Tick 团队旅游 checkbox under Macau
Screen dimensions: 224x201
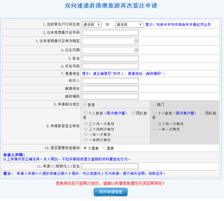(203, 113)
